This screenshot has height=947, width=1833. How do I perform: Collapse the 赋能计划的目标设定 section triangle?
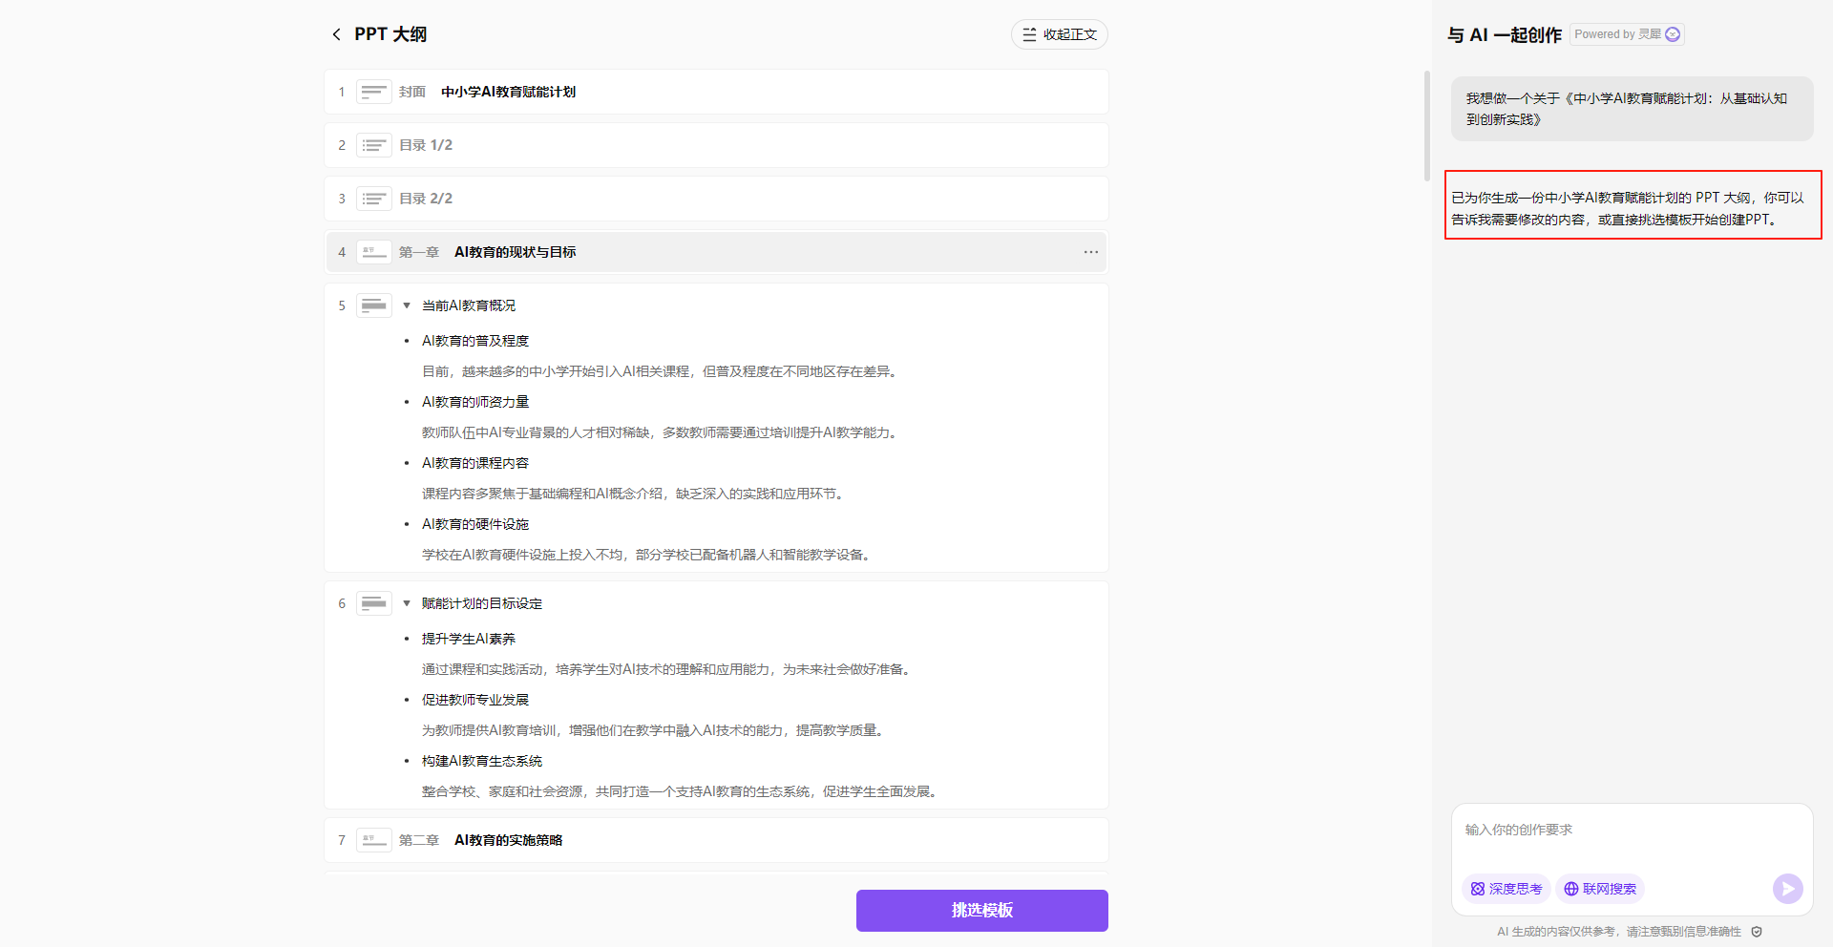click(x=406, y=603)
